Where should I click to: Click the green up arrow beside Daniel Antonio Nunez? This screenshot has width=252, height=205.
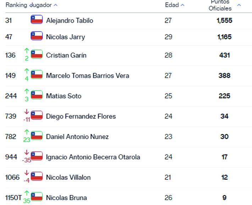pos(27,132)
